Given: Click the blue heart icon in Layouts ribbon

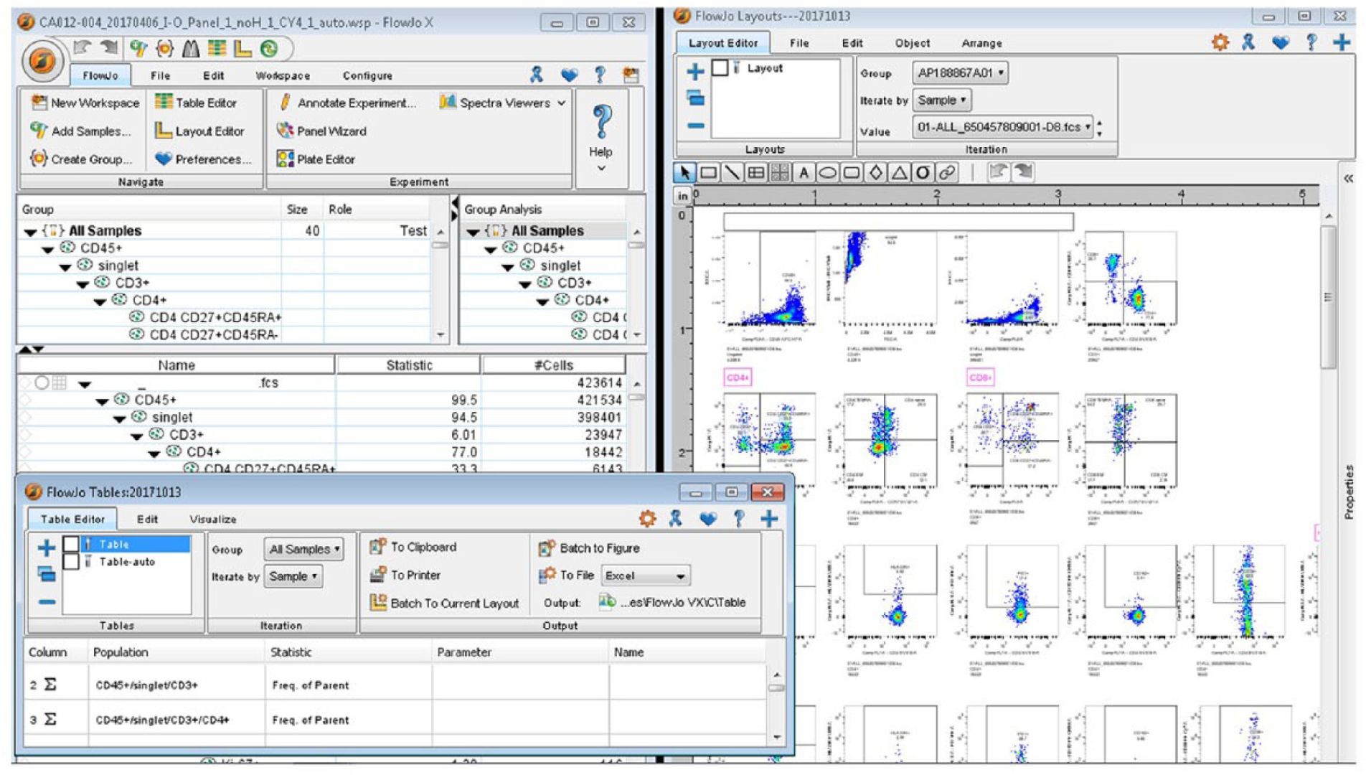Looking at the screenshot, I should [1281, 42].
